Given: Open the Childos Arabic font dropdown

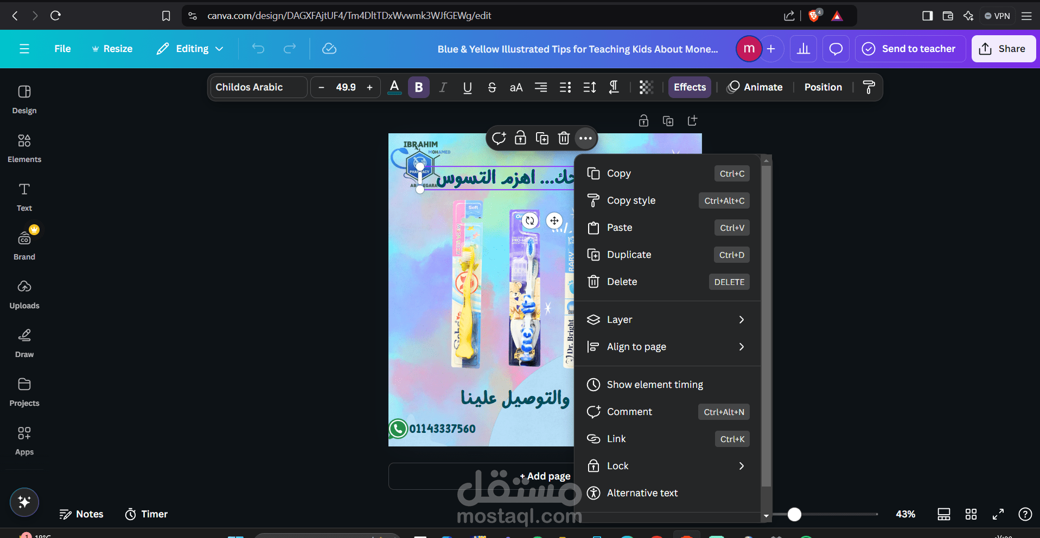Looking at the screenshot, I should (x=259, y=87).
